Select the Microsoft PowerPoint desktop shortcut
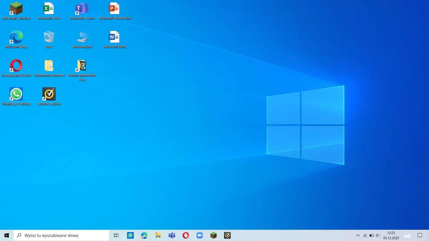 (x=115, y=11)
